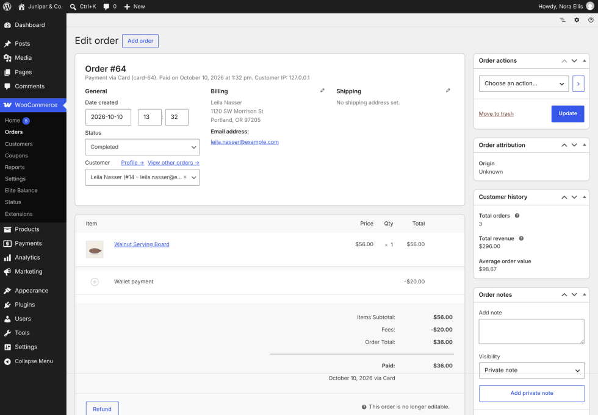Click the user avatar next to Howdy, Nora Ellis
This screenshot has height=415, width=598.
590,7
